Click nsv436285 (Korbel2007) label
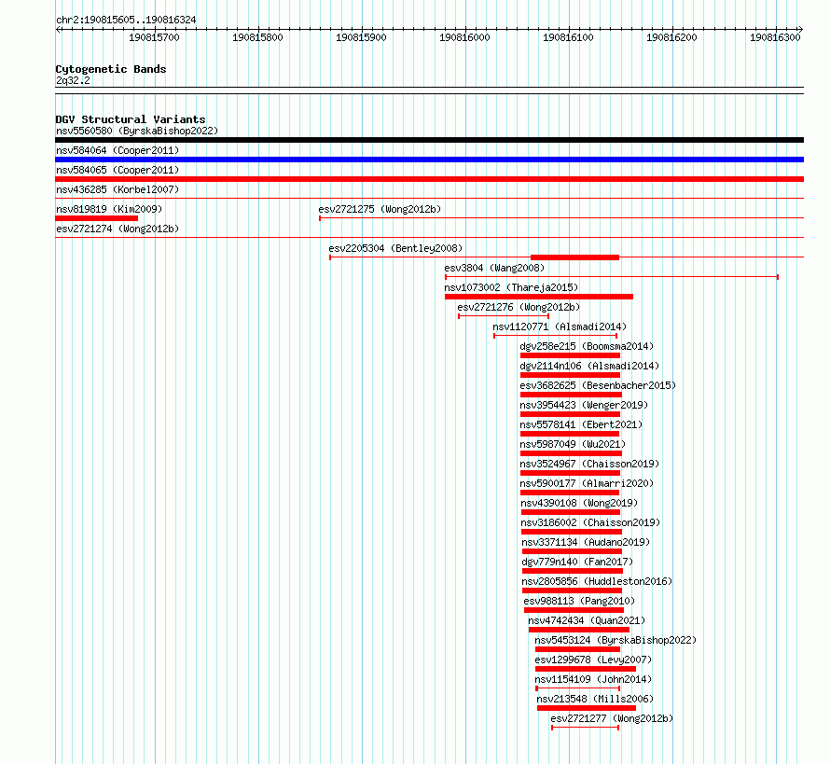This screenshot has width=830, height=764. click(118, 189)
